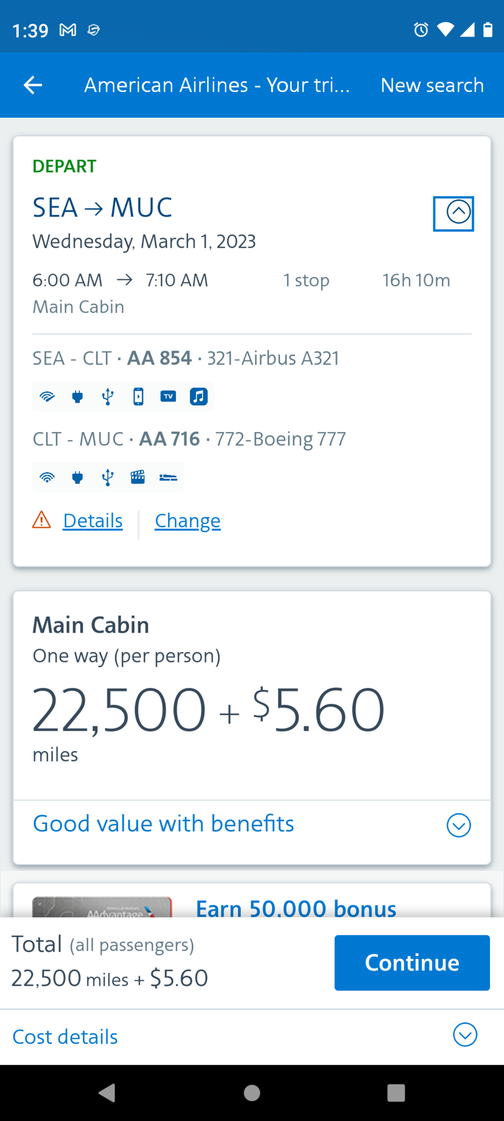Tap the Wi-Fi icon for CLT - MUC
This screenshot has width=504, height=1121.
click(x=48, y=478)
